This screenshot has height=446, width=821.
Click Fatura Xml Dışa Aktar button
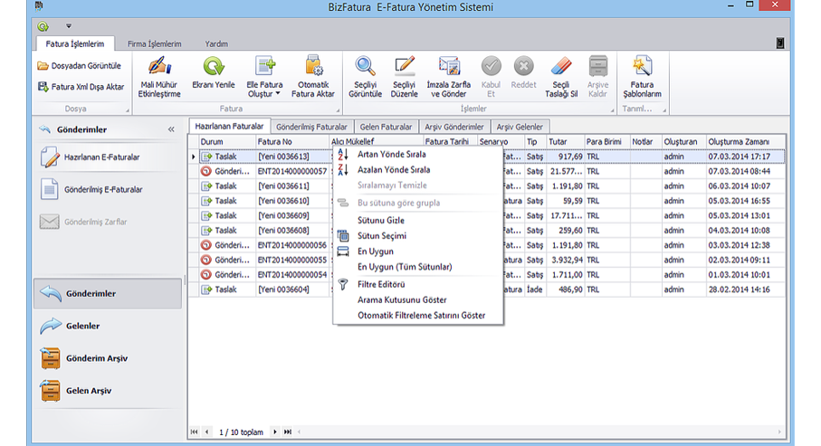[x=81, y=87]
